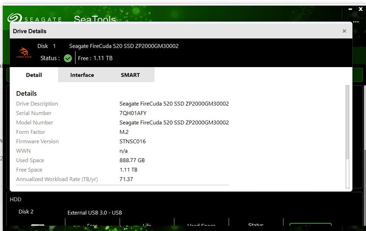The width and height of the screenshot is (366, 231).
Task: Click the Details section heading
Action: 26,93
